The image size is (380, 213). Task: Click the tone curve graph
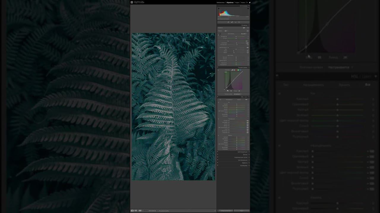(x=233, y=80)
